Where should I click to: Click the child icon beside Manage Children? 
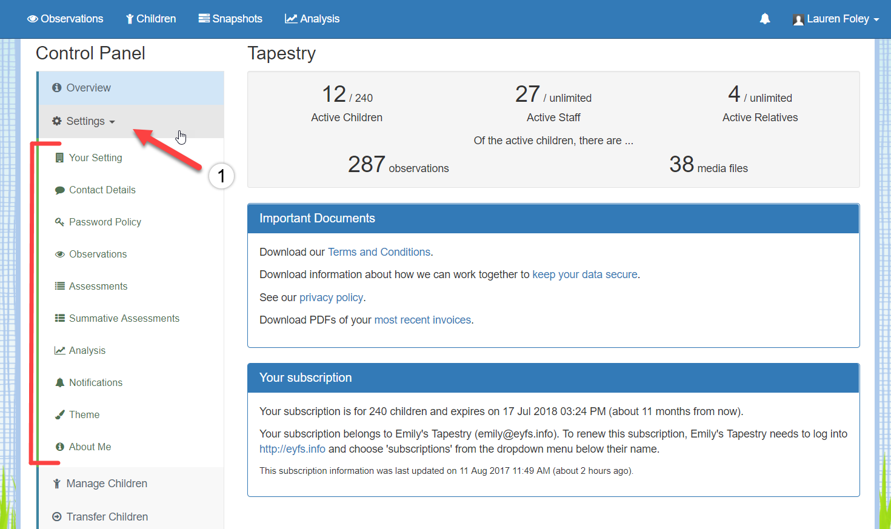click(57, 484)
